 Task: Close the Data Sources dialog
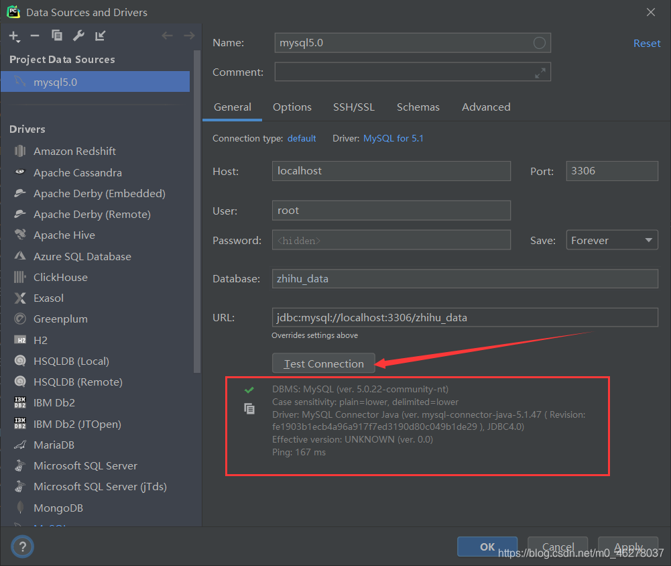tap(651, 12)
